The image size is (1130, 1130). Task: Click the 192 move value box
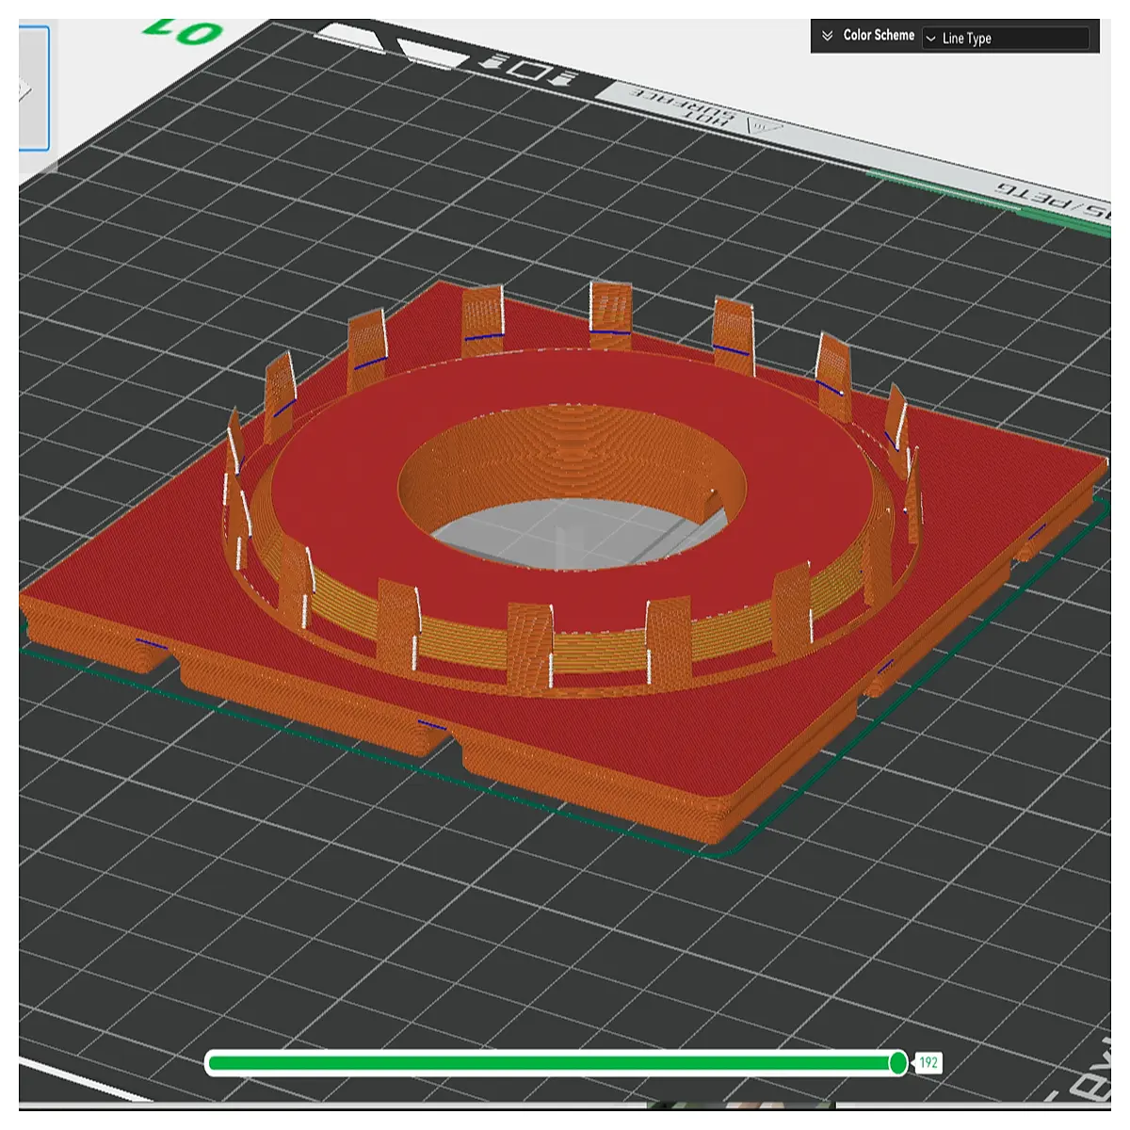[928, 1063]
